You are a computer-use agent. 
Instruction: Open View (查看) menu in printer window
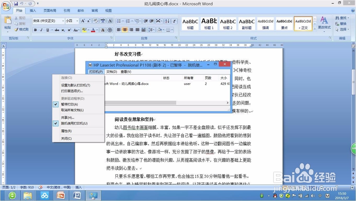pyautogui.click(x=126, y=72)
